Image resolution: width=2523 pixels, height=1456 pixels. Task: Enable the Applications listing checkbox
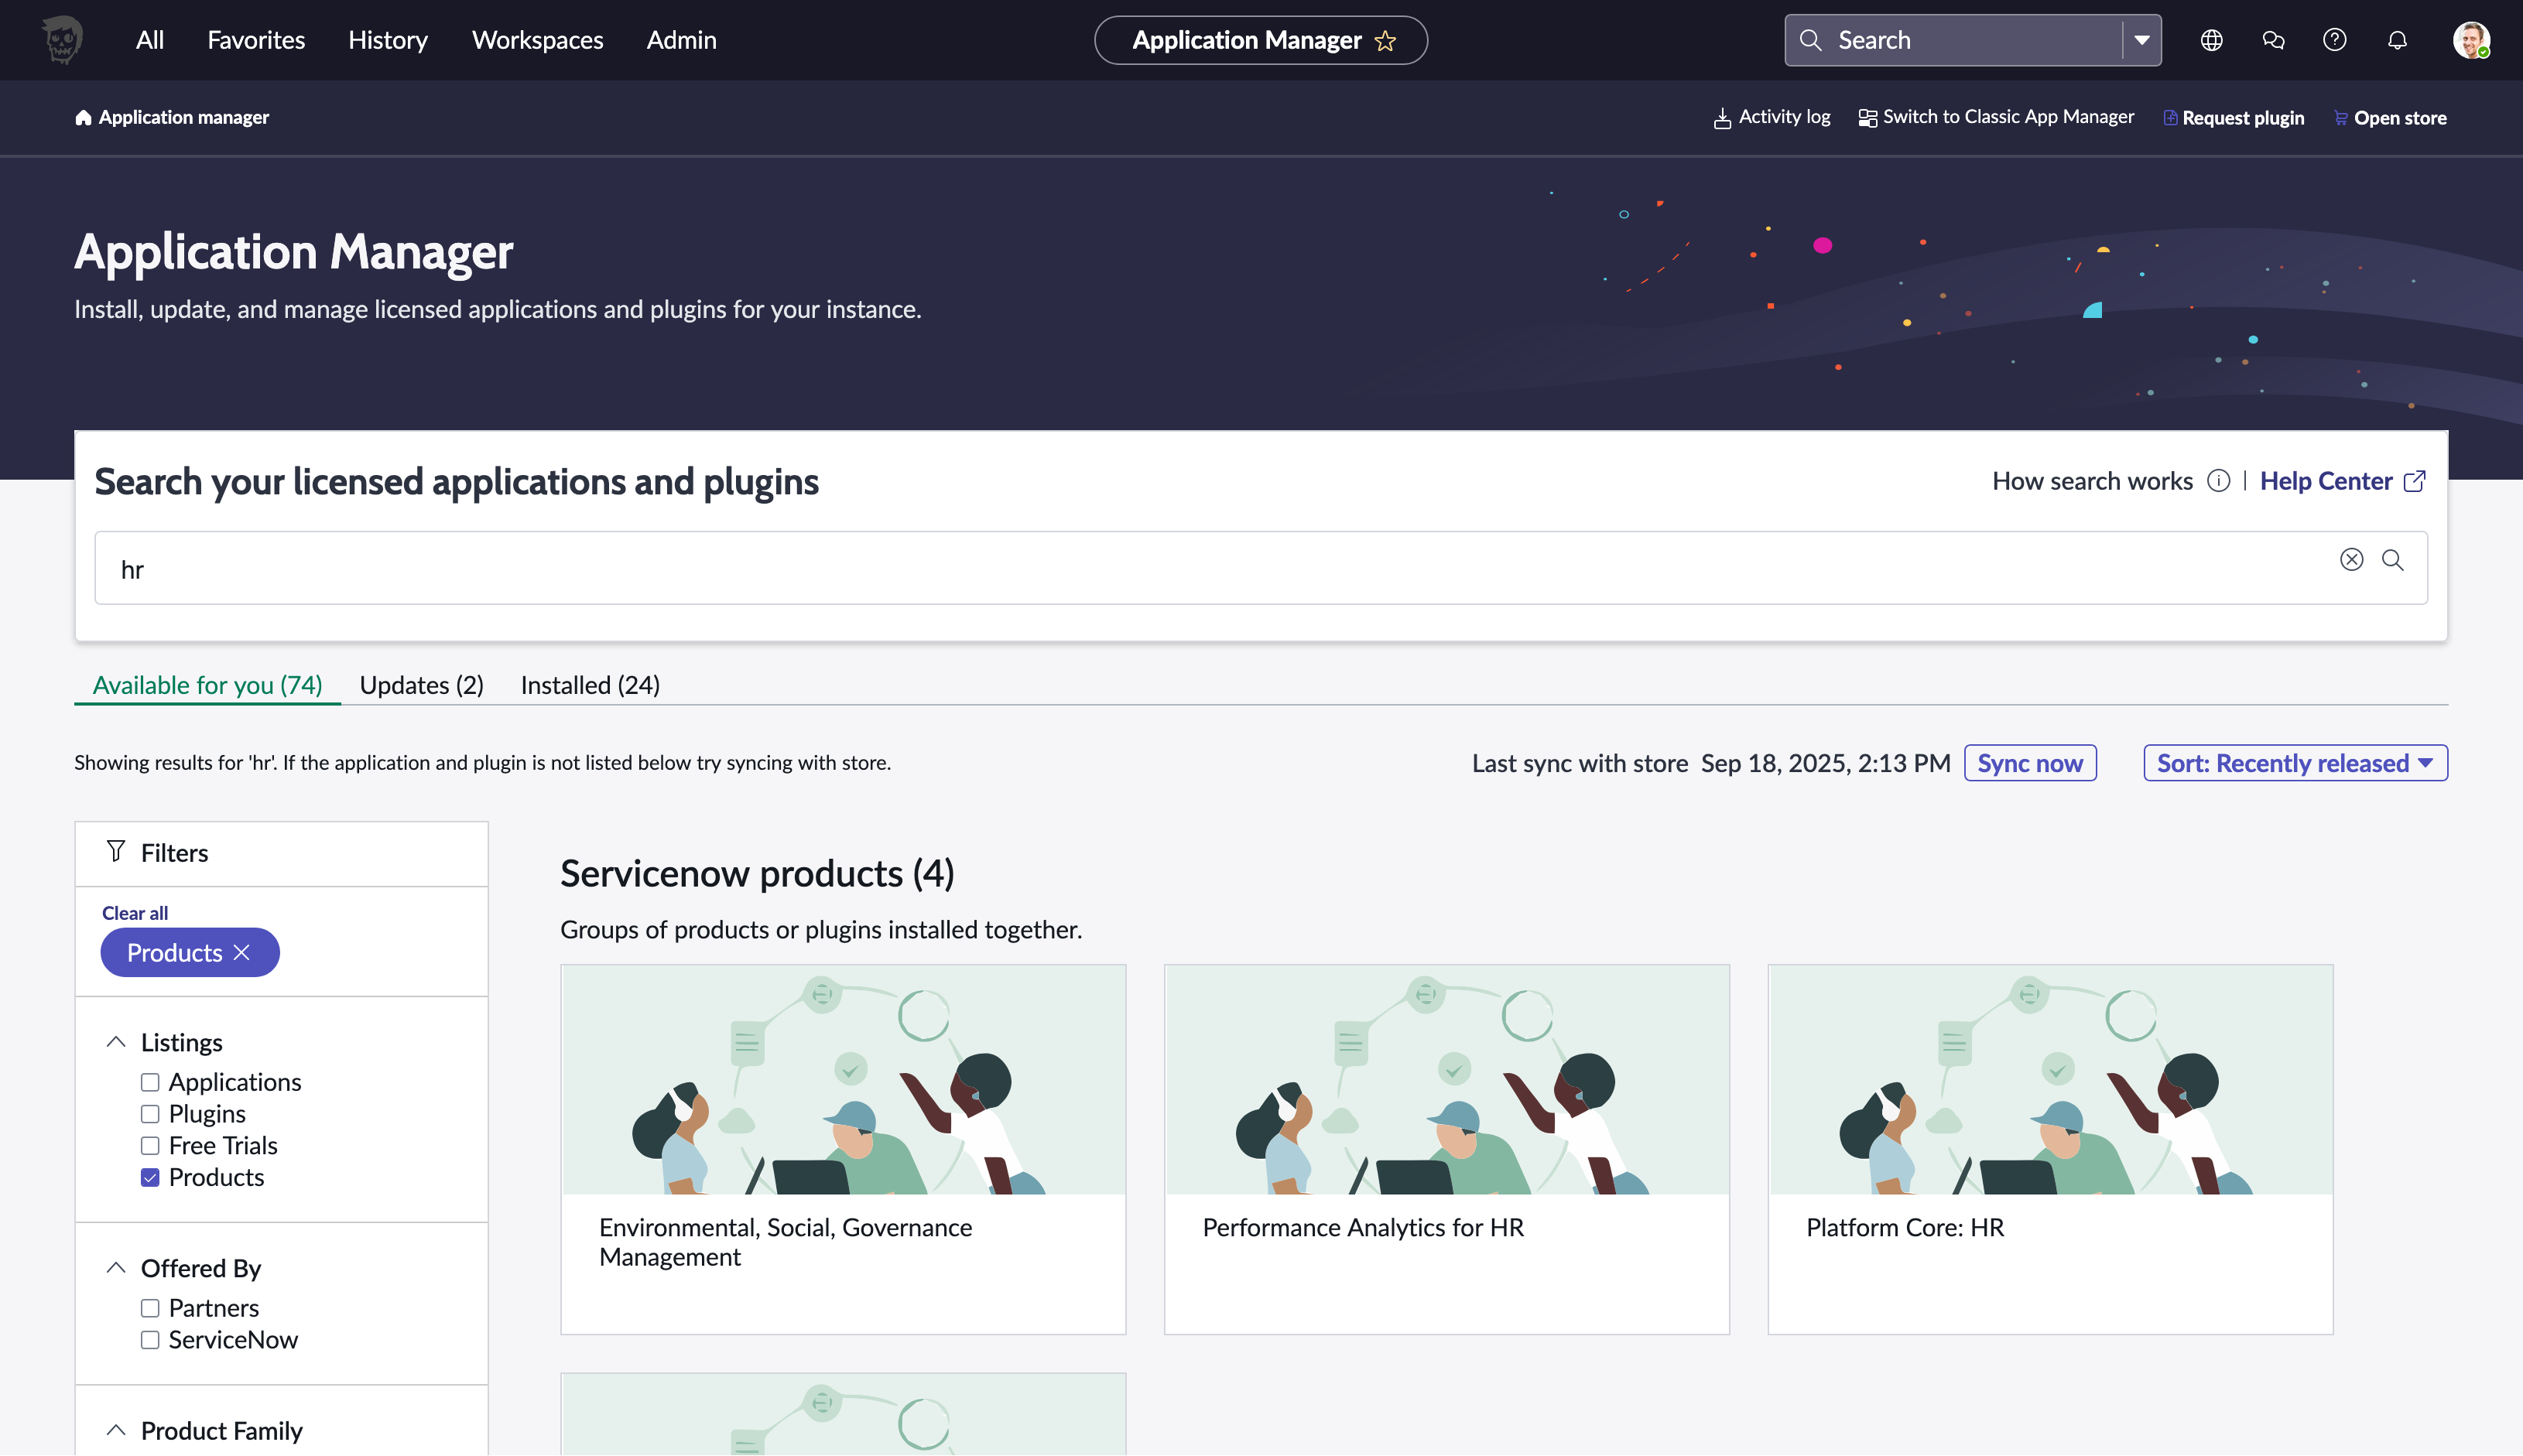pos(150,1082)
